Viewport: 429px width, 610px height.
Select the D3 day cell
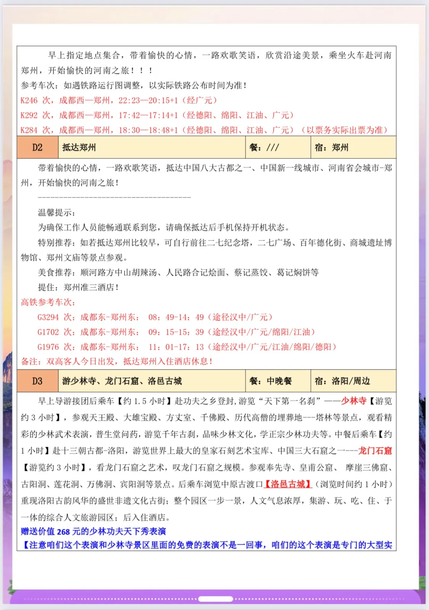[x=37, y=381]
